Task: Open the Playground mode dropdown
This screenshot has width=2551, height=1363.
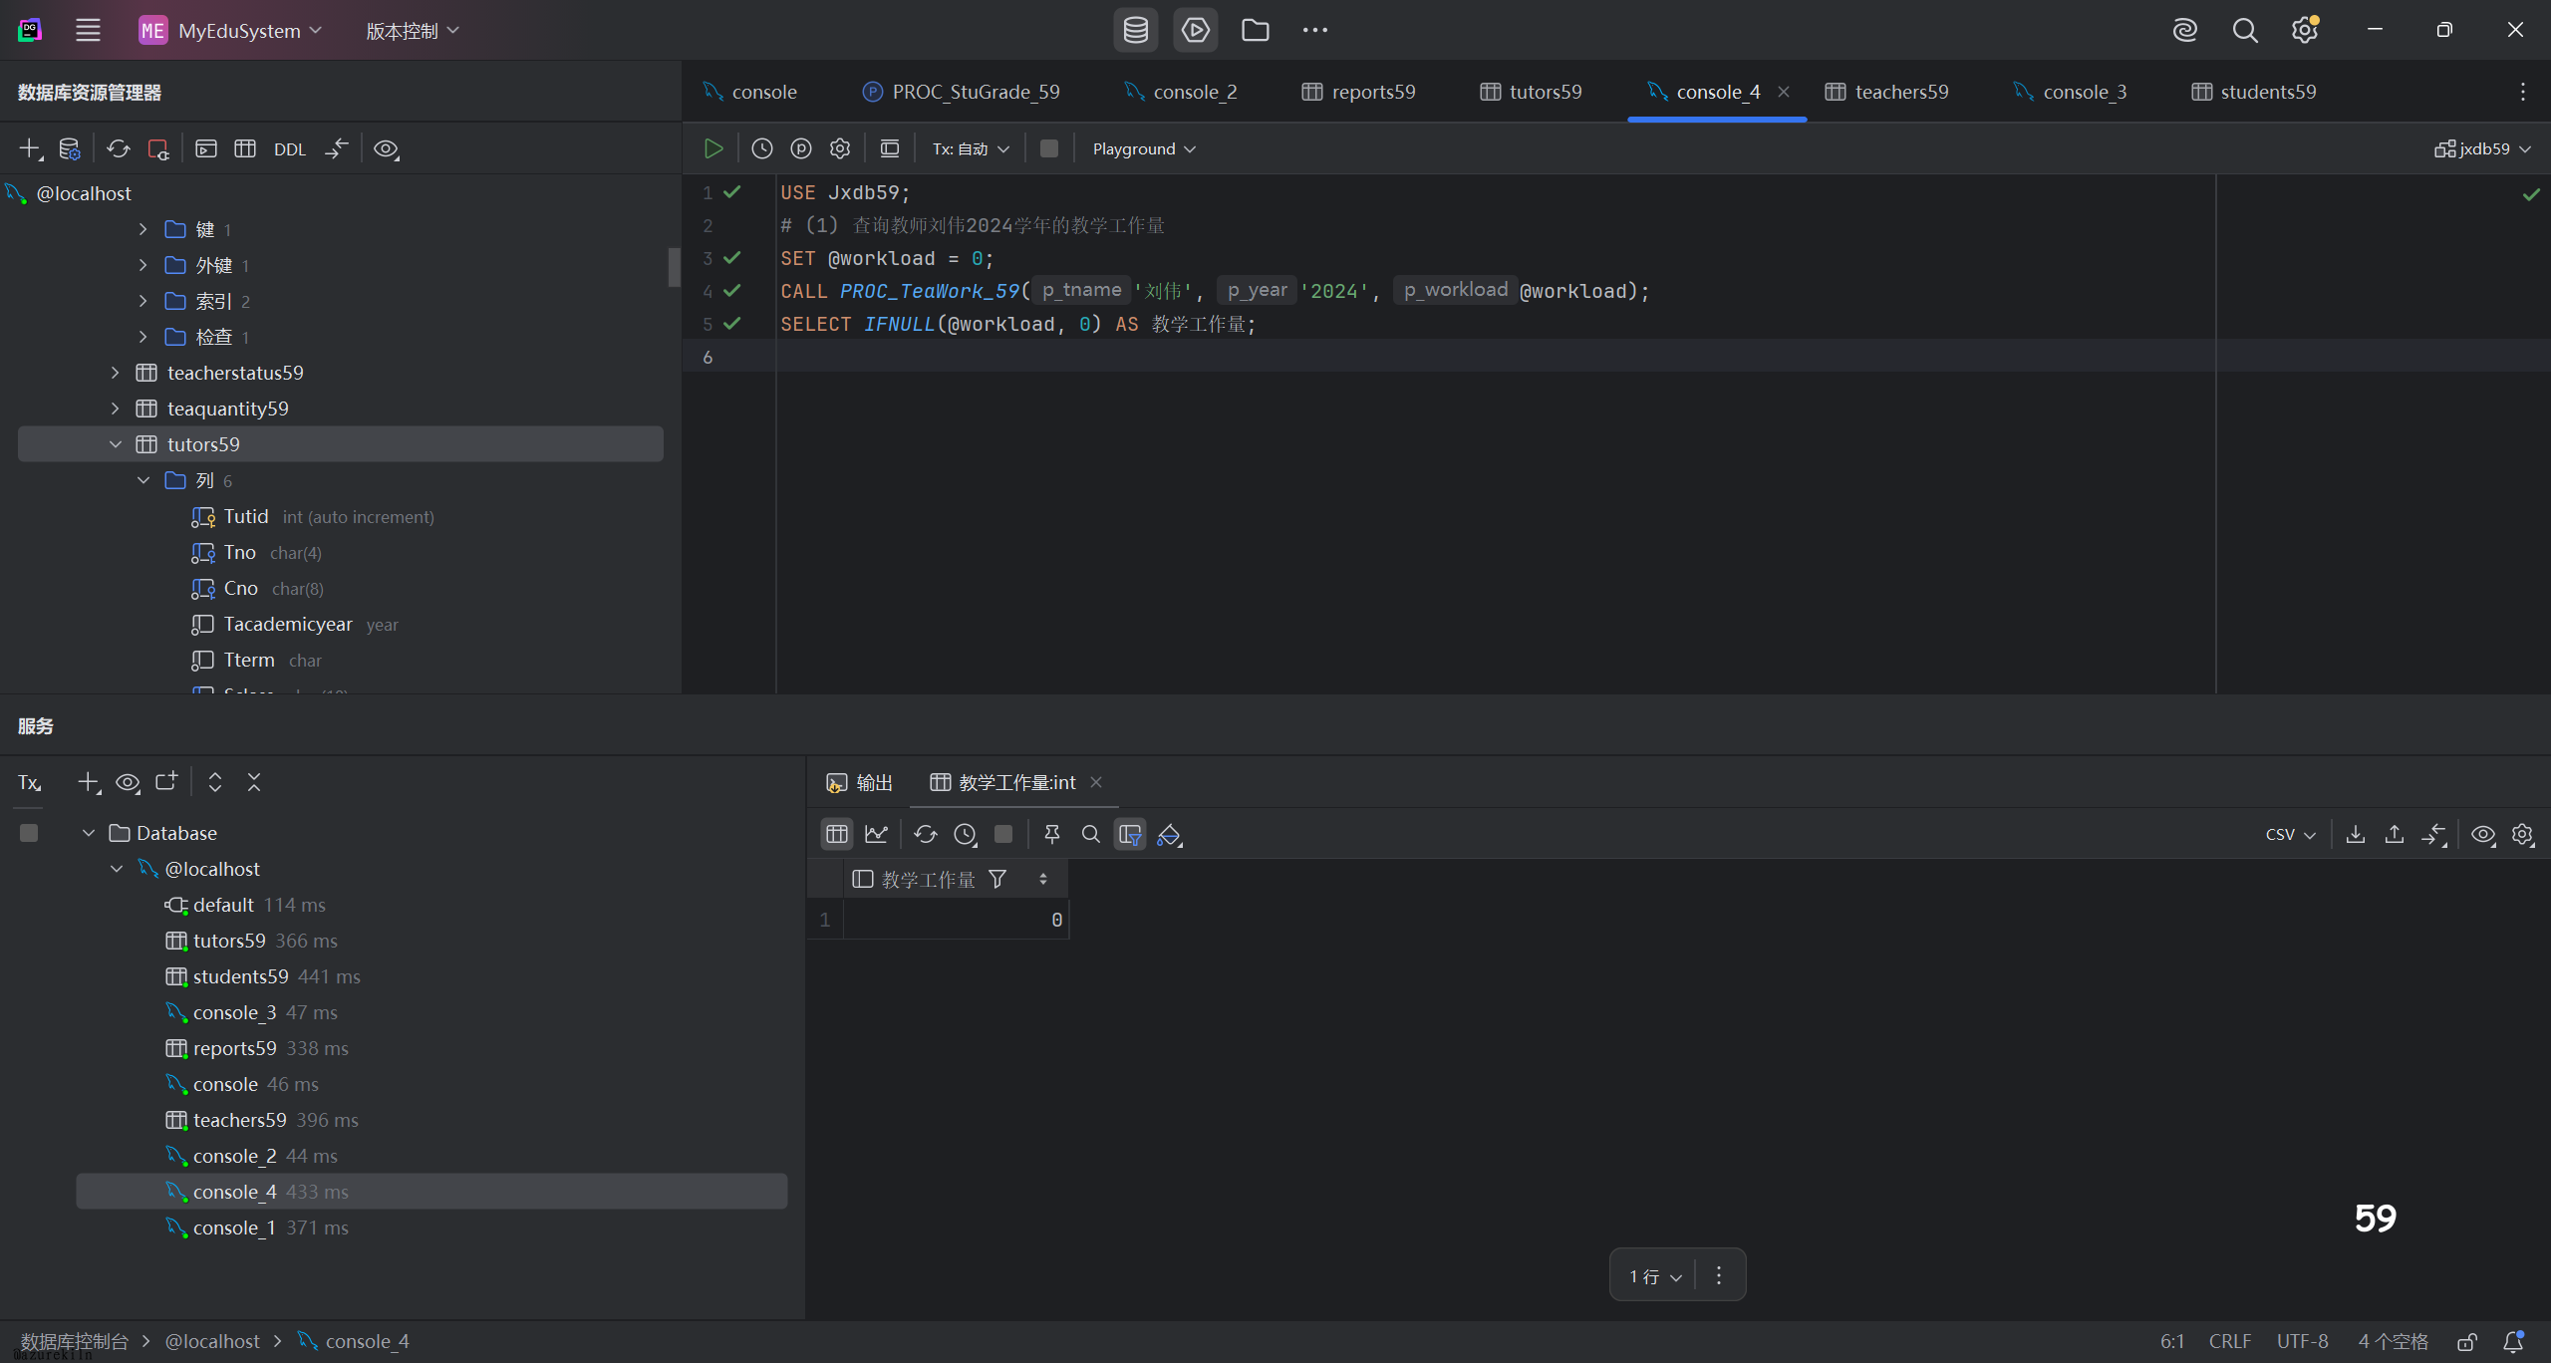Action: point(1143,148)
